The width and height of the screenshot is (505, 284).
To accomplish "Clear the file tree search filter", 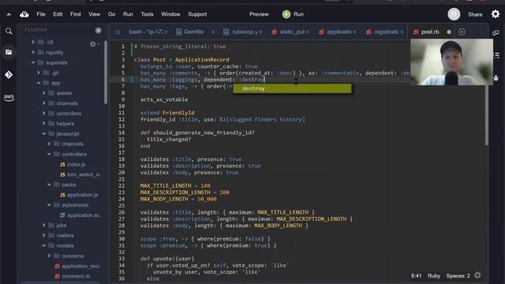I will click(98, 30).
